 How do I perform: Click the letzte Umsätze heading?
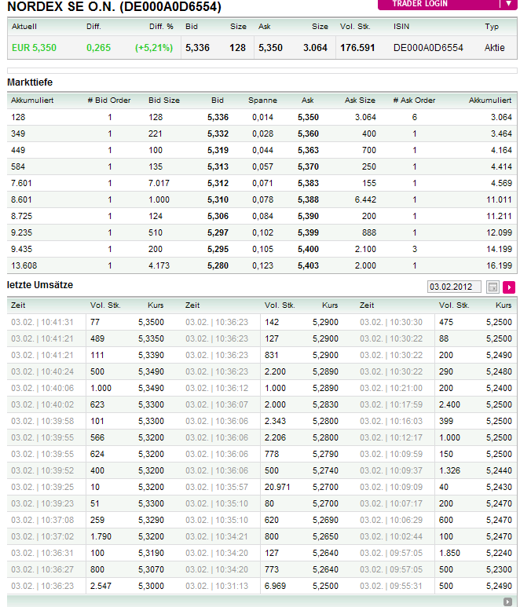[40, 285]
